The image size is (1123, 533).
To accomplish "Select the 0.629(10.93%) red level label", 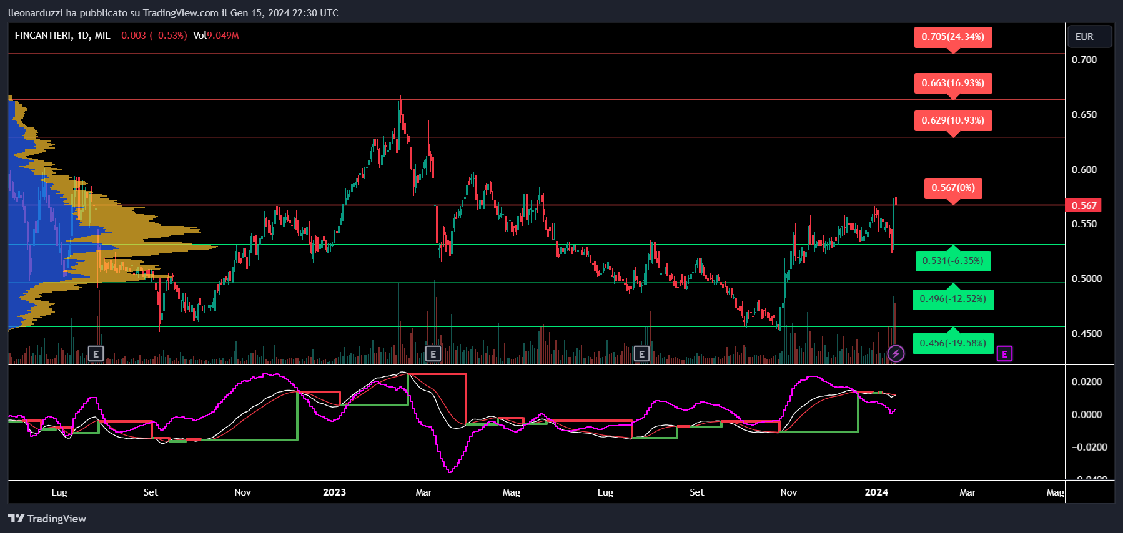I will 953,121.
